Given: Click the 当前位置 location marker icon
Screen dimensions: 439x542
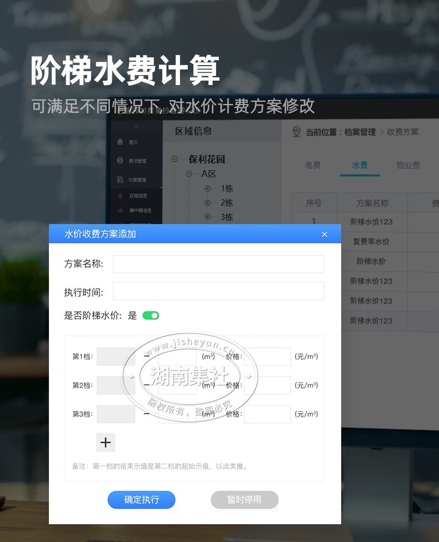Looking at the screenshot, I should pos(296,131).
